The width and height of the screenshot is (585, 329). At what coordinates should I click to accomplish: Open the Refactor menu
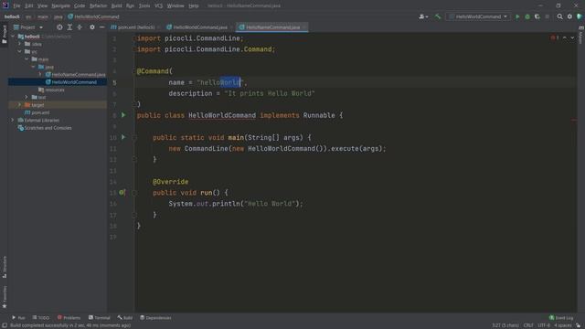coord(98,6)
